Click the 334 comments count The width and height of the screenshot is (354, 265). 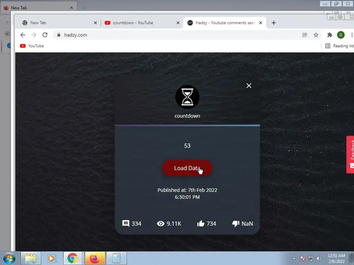click(x=136, y=224)
